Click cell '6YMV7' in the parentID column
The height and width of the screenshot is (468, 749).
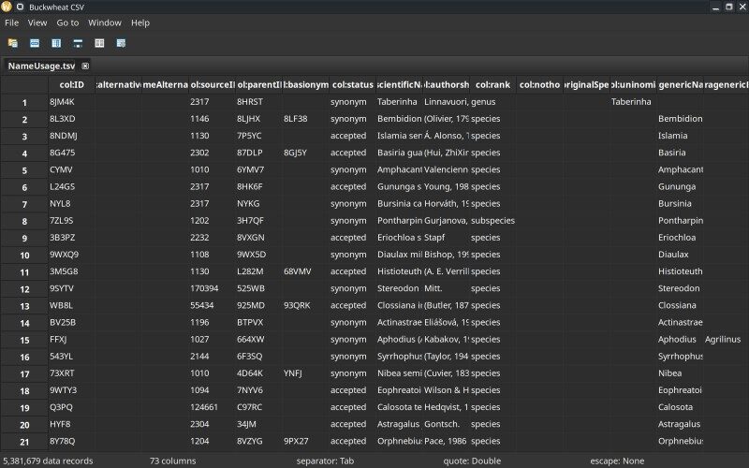259,169
